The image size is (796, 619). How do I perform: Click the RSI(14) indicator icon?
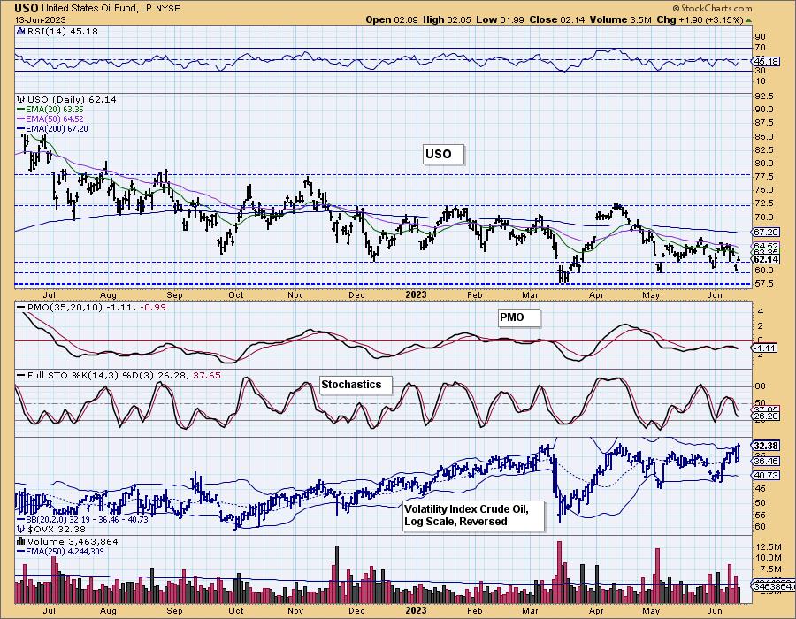coord(20,31)
